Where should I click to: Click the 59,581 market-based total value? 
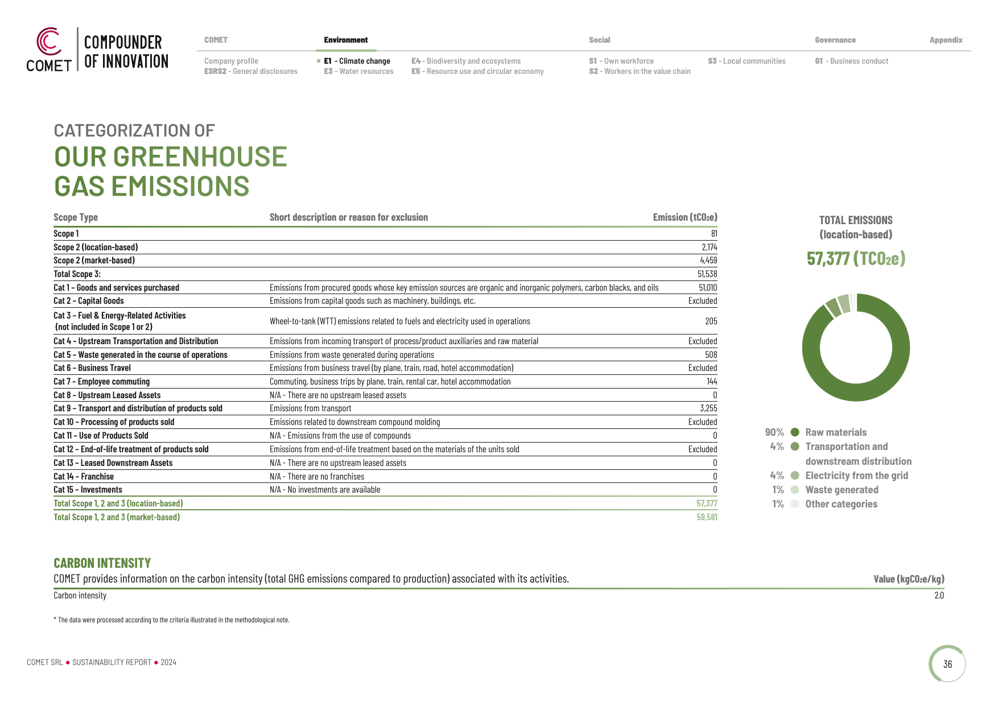(707, 517)
